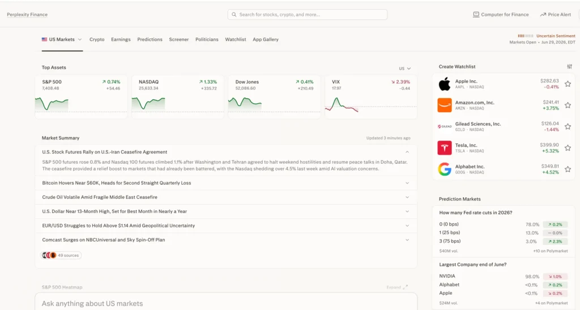
Task: Select the Apple prediction row
Action: pyautogui.click(x=503, y=293)
